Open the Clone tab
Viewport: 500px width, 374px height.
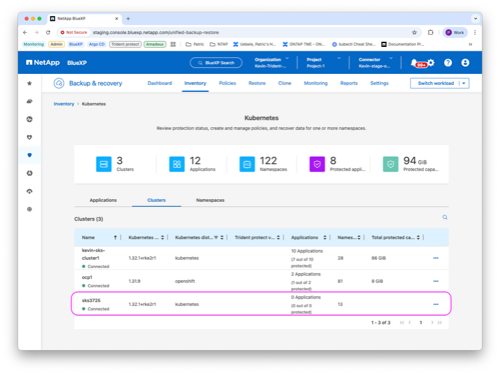point(284,83)
